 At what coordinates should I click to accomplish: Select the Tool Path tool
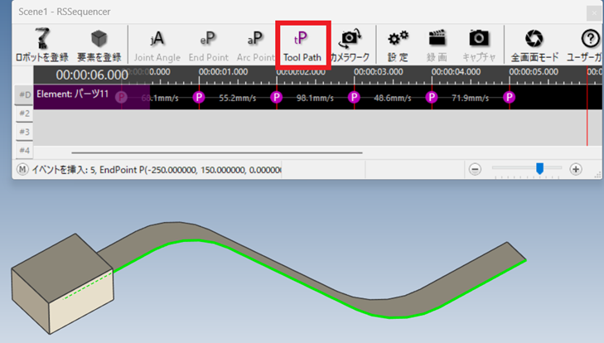(x=302, y=46)
